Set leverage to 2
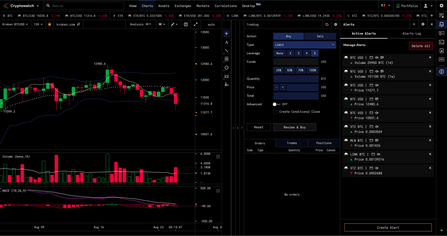The height and width of the screenshot is (236, 447). point(290,53)
